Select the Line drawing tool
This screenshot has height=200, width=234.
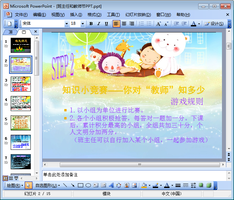(x=65, y=186)
